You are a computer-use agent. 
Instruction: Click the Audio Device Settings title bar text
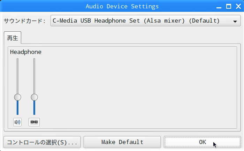122,6
